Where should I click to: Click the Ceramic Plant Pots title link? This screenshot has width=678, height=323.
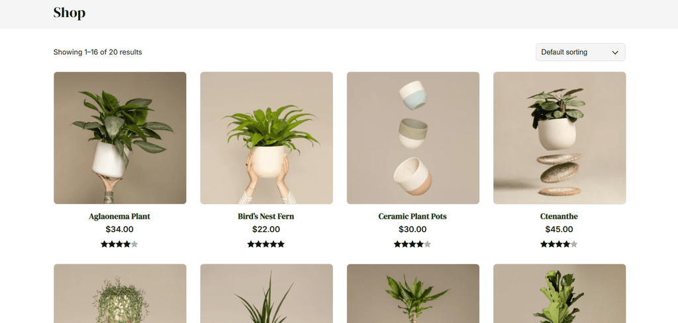[x=412, y=217]
